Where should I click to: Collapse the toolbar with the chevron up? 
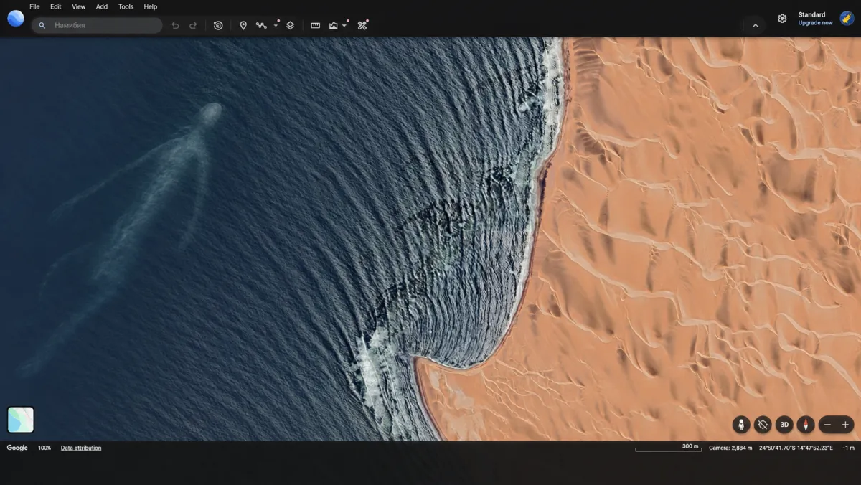click(x=756, y=26)
